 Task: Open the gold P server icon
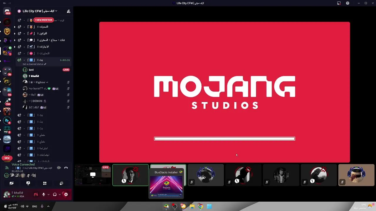point(7,31)
